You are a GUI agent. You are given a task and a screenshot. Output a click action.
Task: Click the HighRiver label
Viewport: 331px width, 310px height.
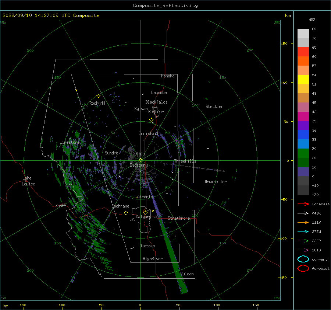[153, 259]
